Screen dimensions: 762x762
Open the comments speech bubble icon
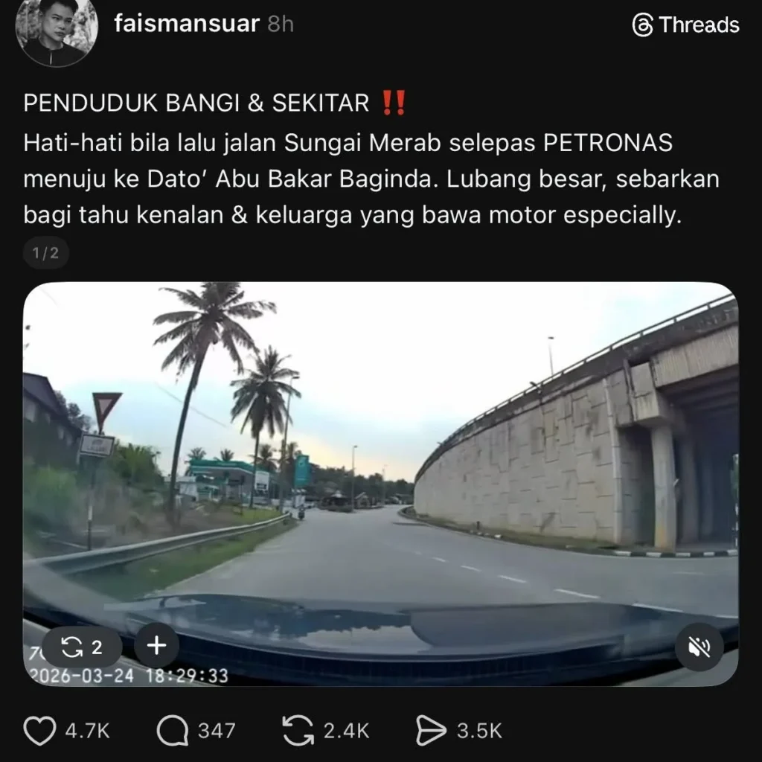tap(173, 731)
